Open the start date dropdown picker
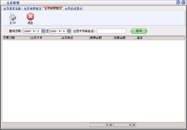The image size is (187, 130). click(43, 31)
